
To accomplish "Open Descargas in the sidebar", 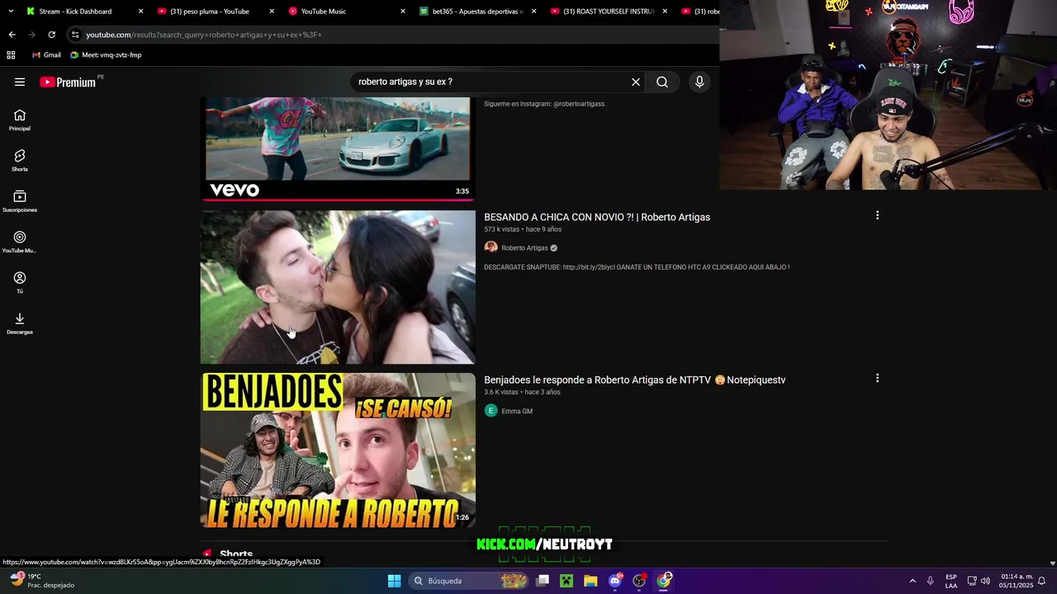I will [20, 324].
